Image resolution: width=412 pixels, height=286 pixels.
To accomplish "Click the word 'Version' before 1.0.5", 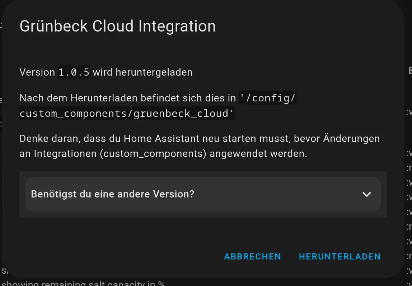I will click(37, 72).
